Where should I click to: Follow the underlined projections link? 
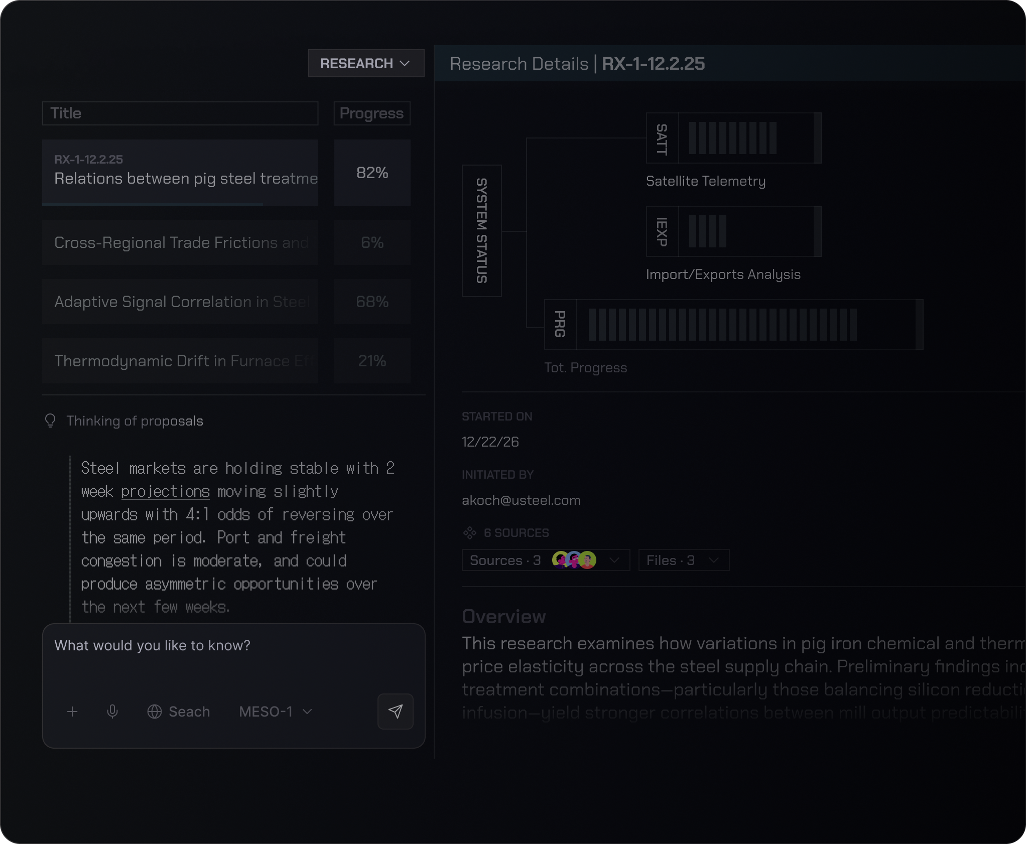point(165,492)
